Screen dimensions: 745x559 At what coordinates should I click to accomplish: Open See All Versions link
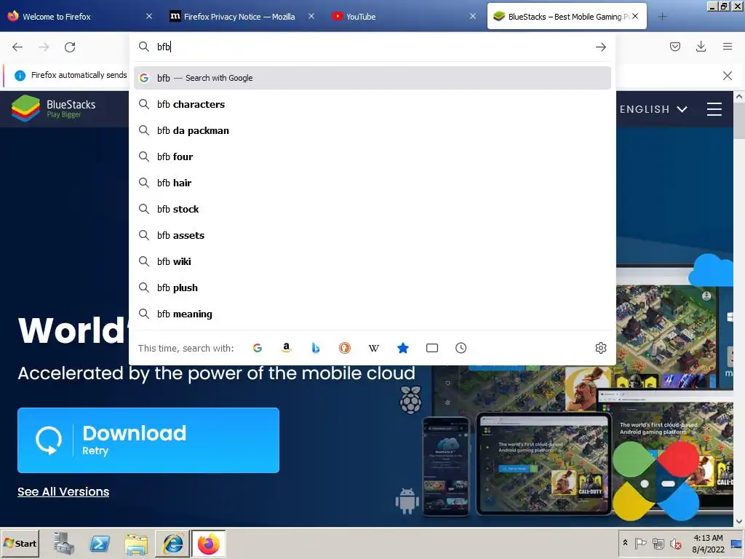point(63,491)
